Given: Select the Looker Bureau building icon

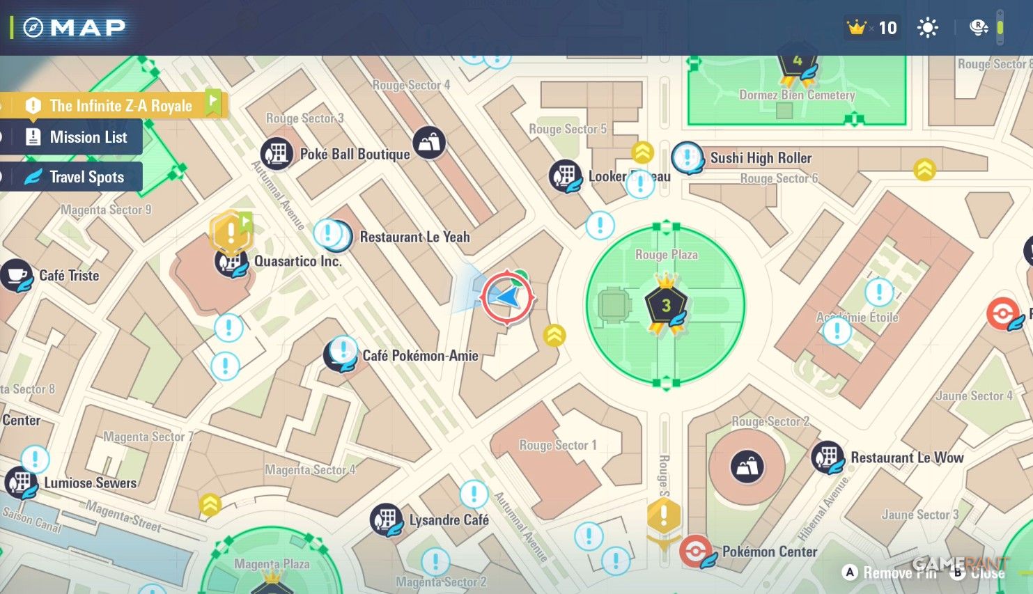Looking at the screenshot, I should (x=565, y=175).
